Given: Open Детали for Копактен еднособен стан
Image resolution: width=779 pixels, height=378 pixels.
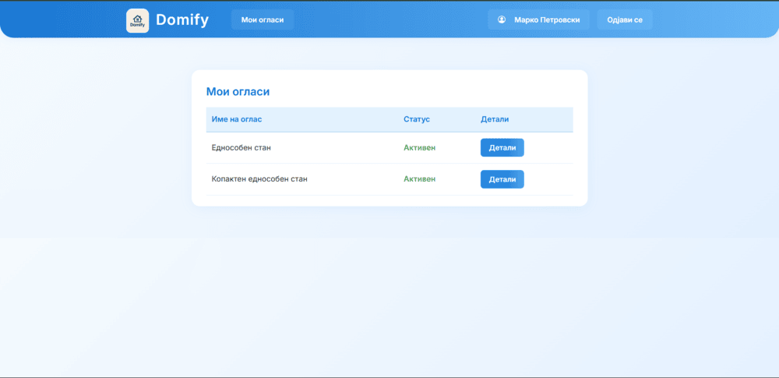Looking at the screenshot, I should tap(502, 179).
